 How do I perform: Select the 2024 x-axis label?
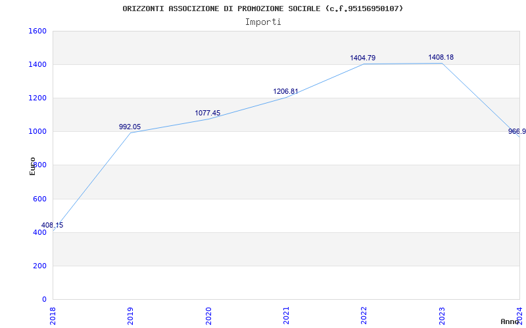pos(519,316)
